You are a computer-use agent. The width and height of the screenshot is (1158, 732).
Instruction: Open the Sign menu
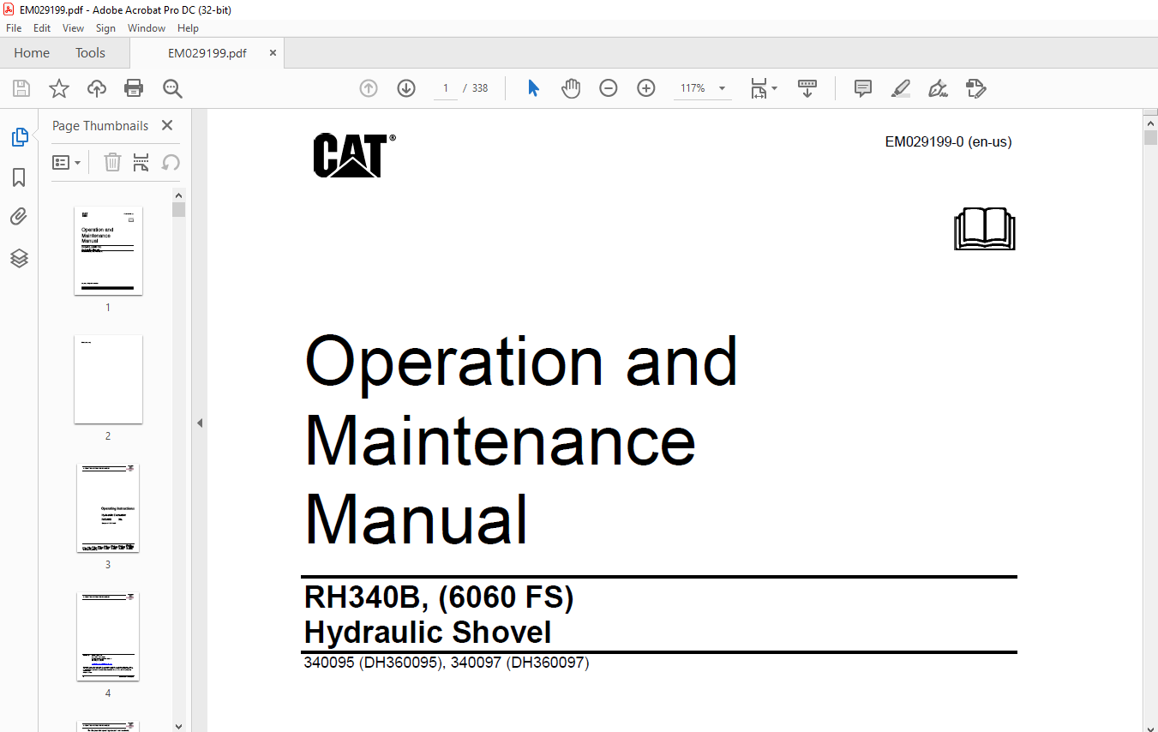point(105,28)
